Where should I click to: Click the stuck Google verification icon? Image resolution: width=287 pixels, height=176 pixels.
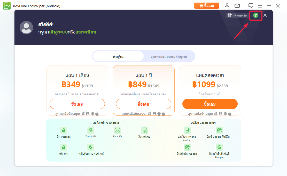[x=219, y=147]
